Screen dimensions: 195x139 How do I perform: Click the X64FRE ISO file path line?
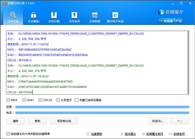pyautogui.click(x=81, y=65)
